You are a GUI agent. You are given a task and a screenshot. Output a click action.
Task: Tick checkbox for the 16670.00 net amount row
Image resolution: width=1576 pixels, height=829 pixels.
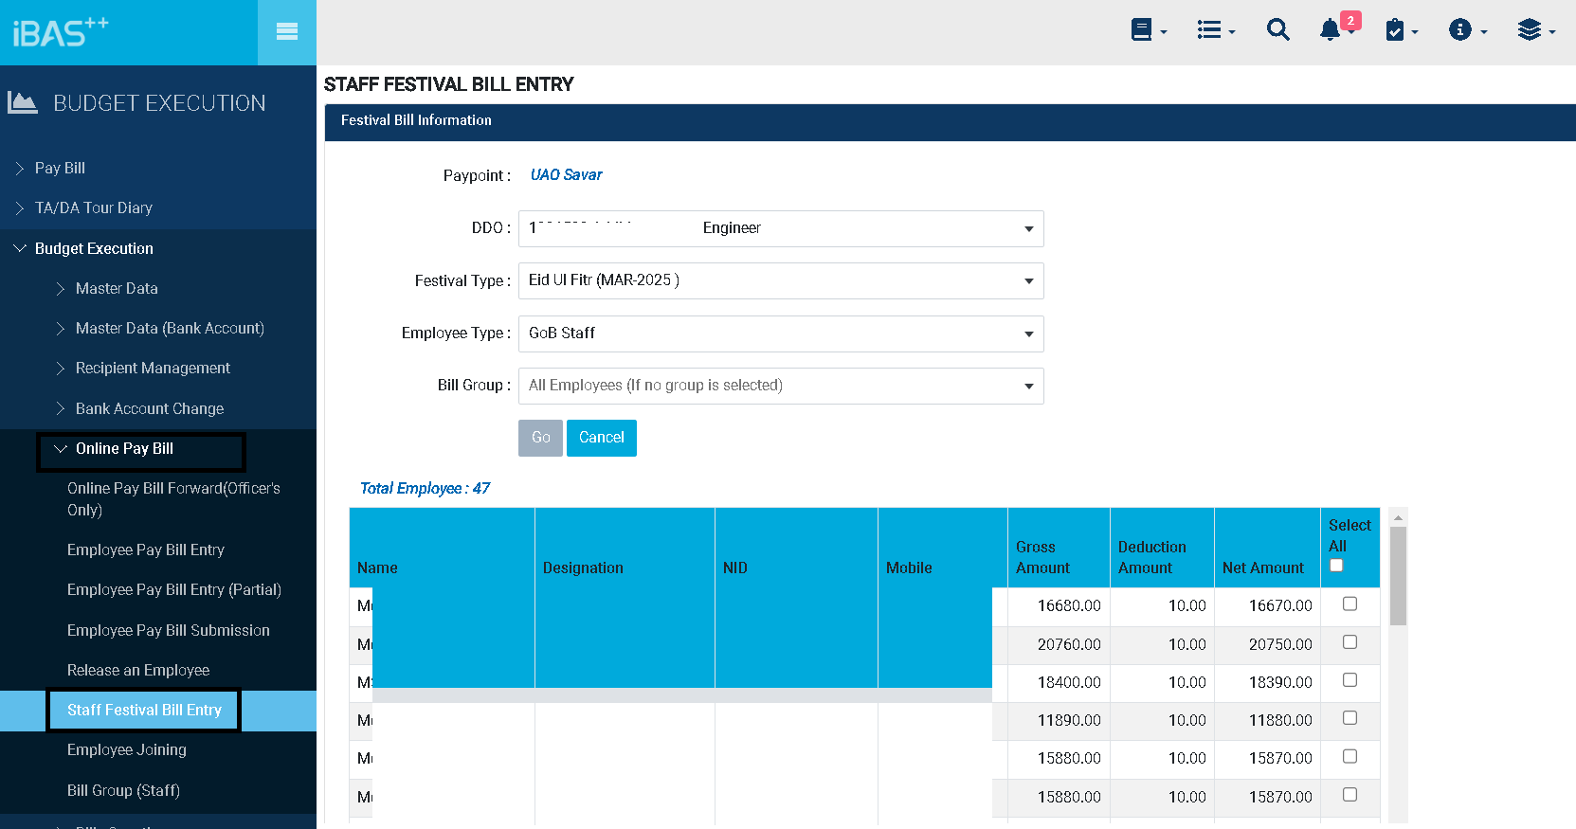coord(1350,604)
